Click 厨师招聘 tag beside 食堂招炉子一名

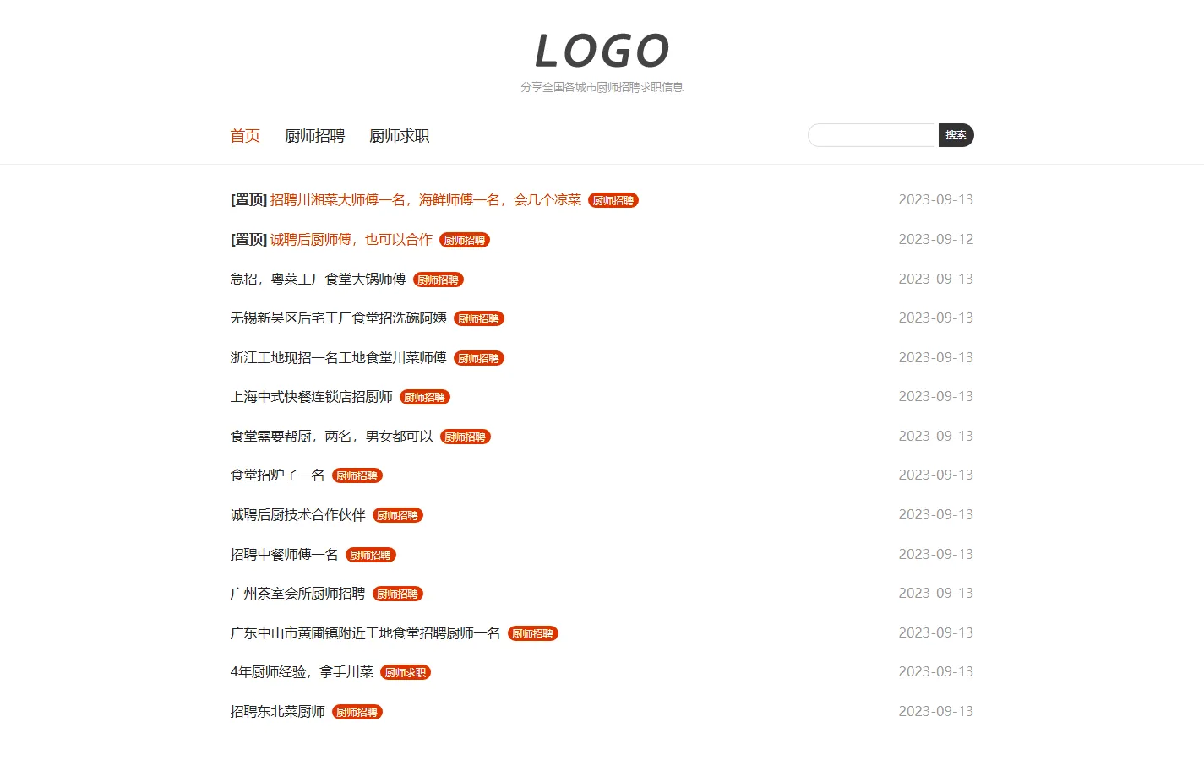point(357,476)
